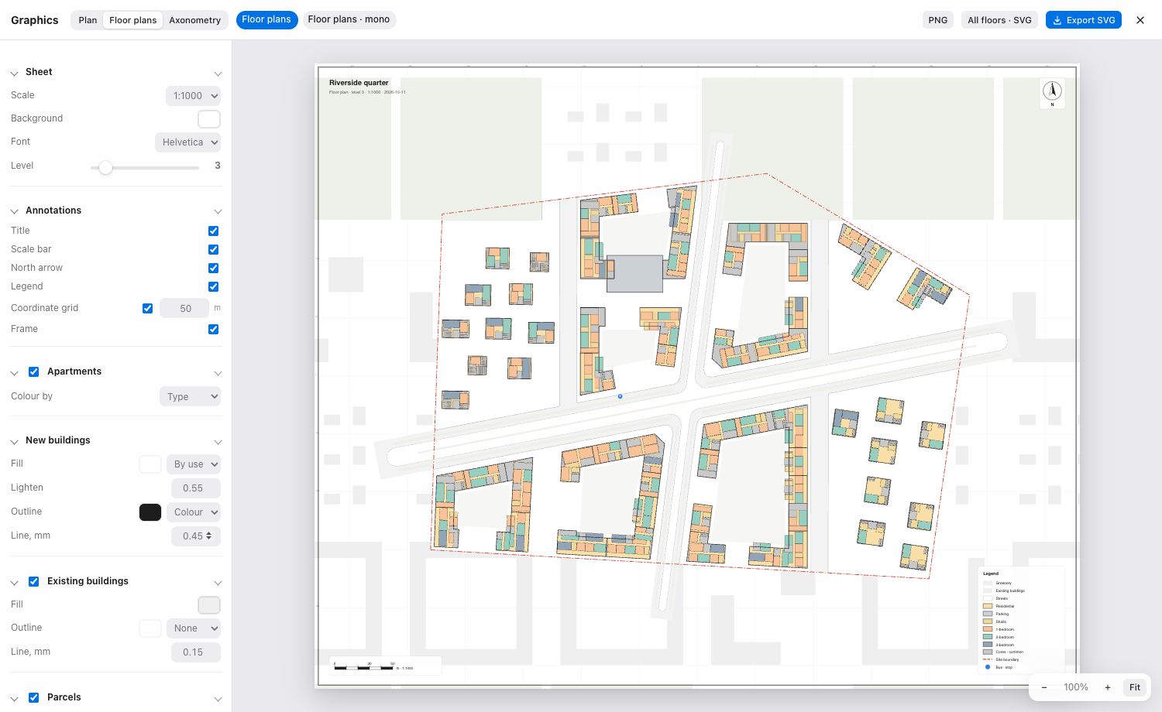Image resolution: width=1162 pixels, height=712 pixels.
Task: Zoom in with the plus icon
Action: click(1108, 687)
